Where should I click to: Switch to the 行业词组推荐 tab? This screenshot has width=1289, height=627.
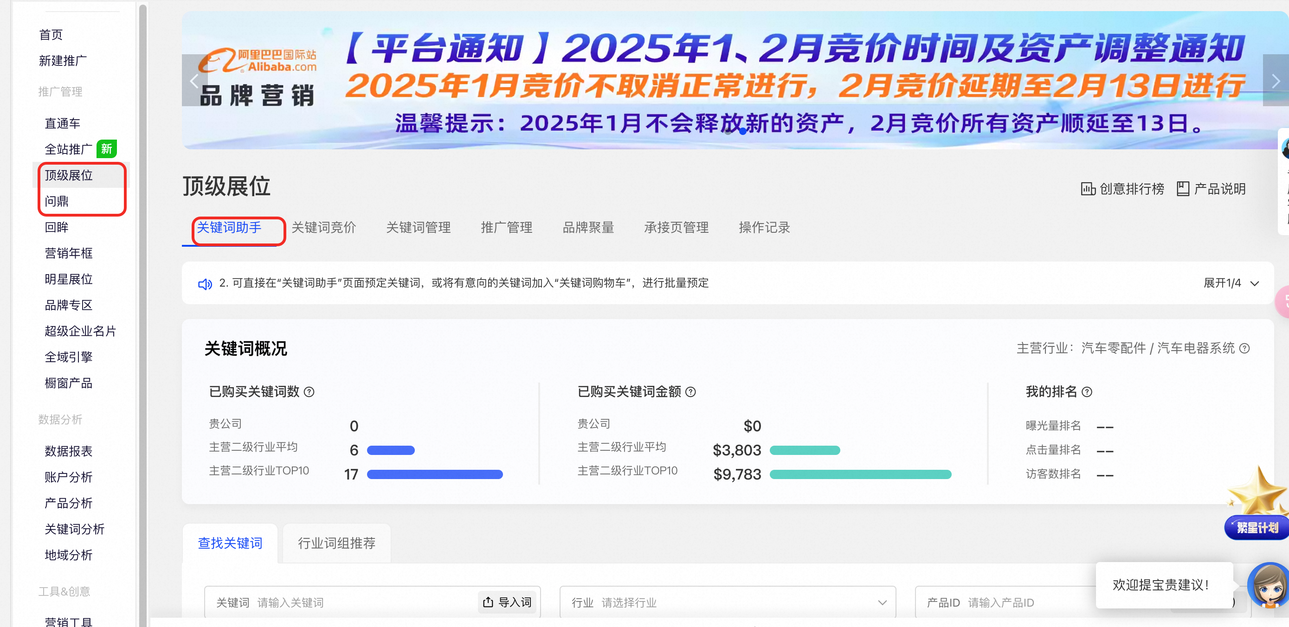(336, 543)
